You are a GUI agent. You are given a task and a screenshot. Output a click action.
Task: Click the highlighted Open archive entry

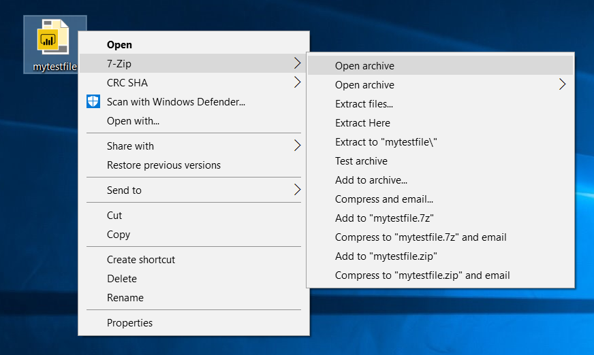tap(440, 65)
